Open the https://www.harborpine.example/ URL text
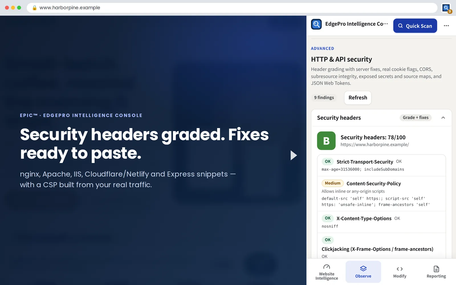This screenshot has width=456, height=285. click(x=374, y=144)
